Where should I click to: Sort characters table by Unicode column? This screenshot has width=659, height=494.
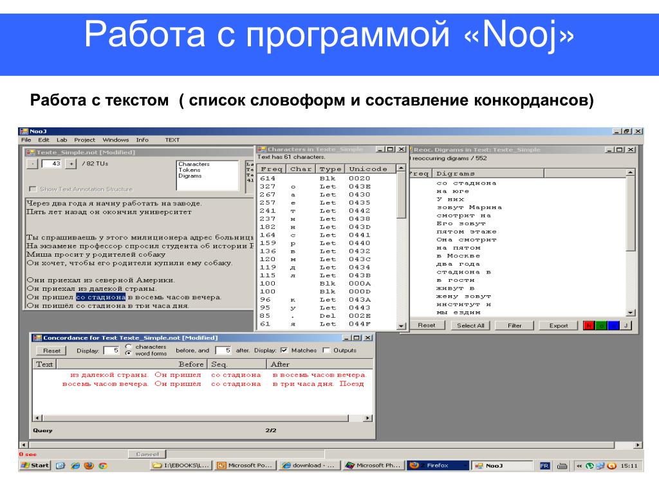(x=370, y=169)
